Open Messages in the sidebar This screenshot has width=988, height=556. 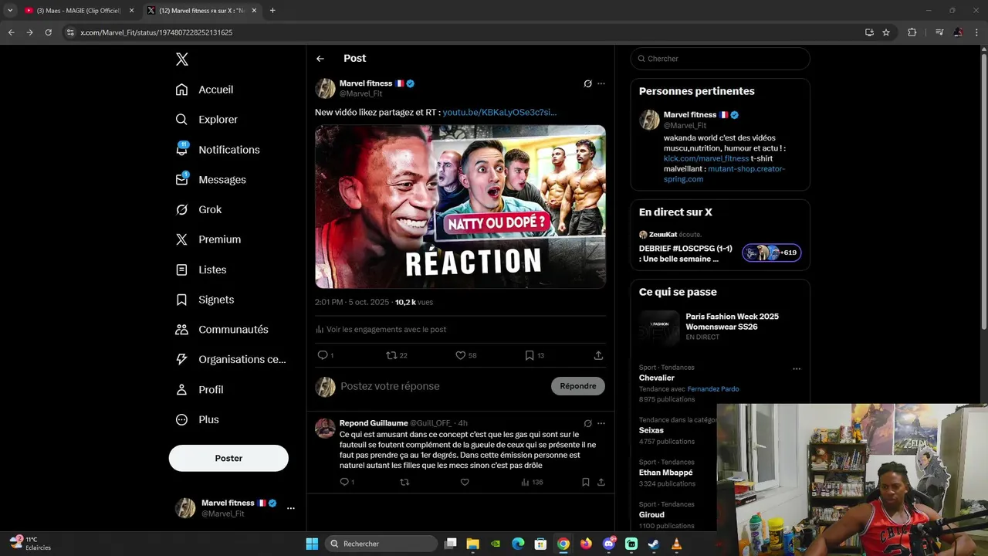(211, 179)
